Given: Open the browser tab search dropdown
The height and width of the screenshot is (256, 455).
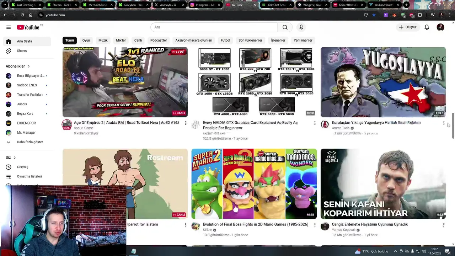Looking at the screenshot, I should coord(5,5).
